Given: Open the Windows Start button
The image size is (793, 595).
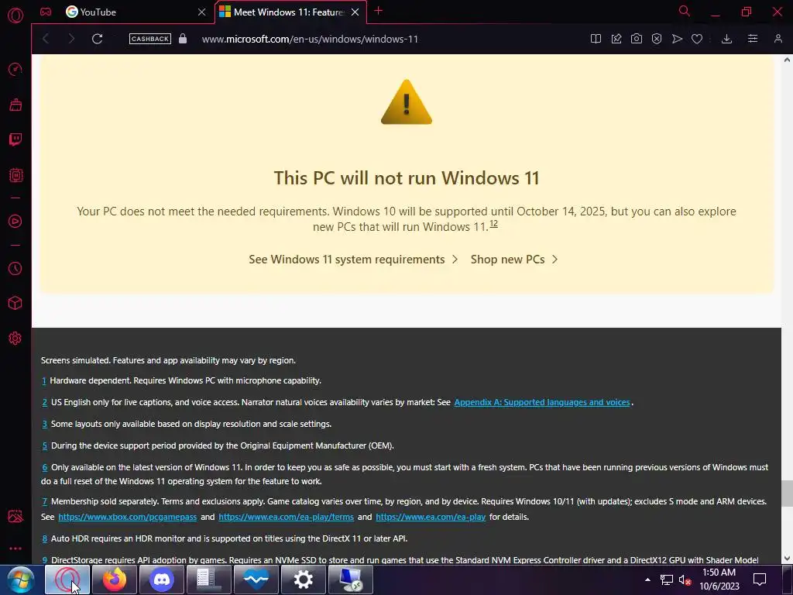Looking at the screenshot, I should point(20,580).
